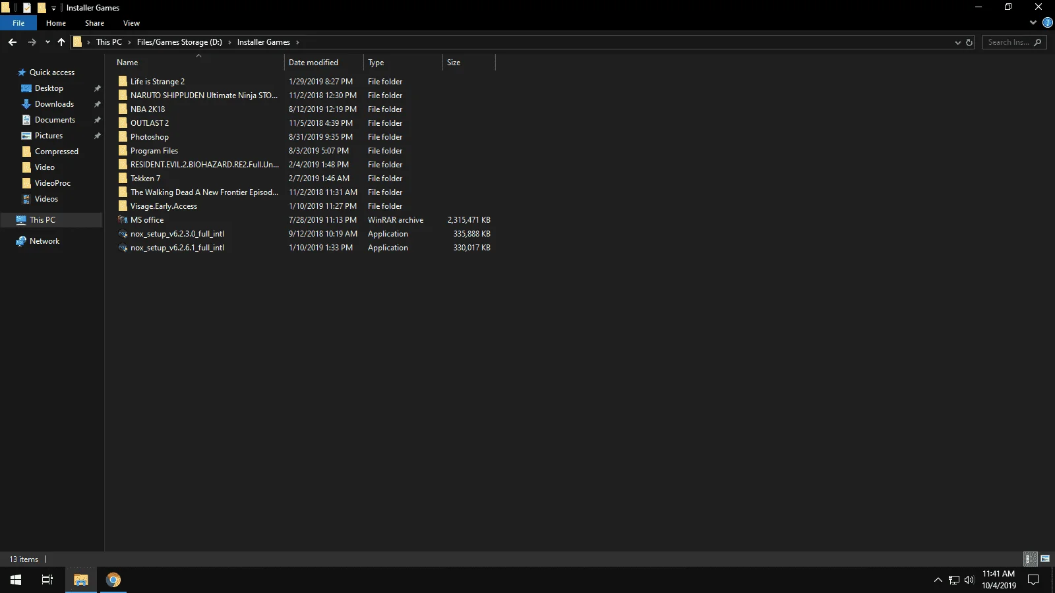Open Task View on the taskbar
This screenshot has height=593, width=1055.
(47, 580)
